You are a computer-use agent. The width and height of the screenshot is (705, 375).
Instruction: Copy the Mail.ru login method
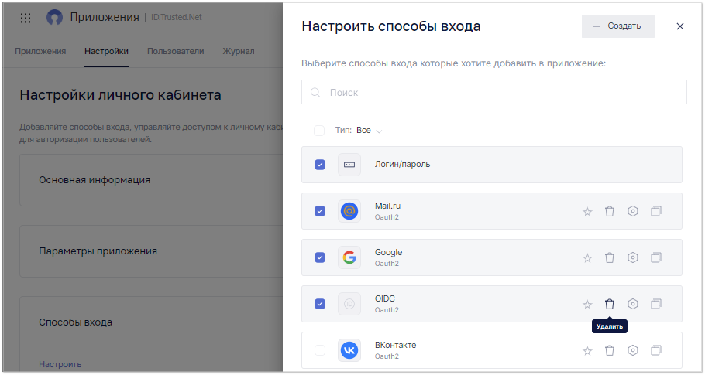pos(656,211)
